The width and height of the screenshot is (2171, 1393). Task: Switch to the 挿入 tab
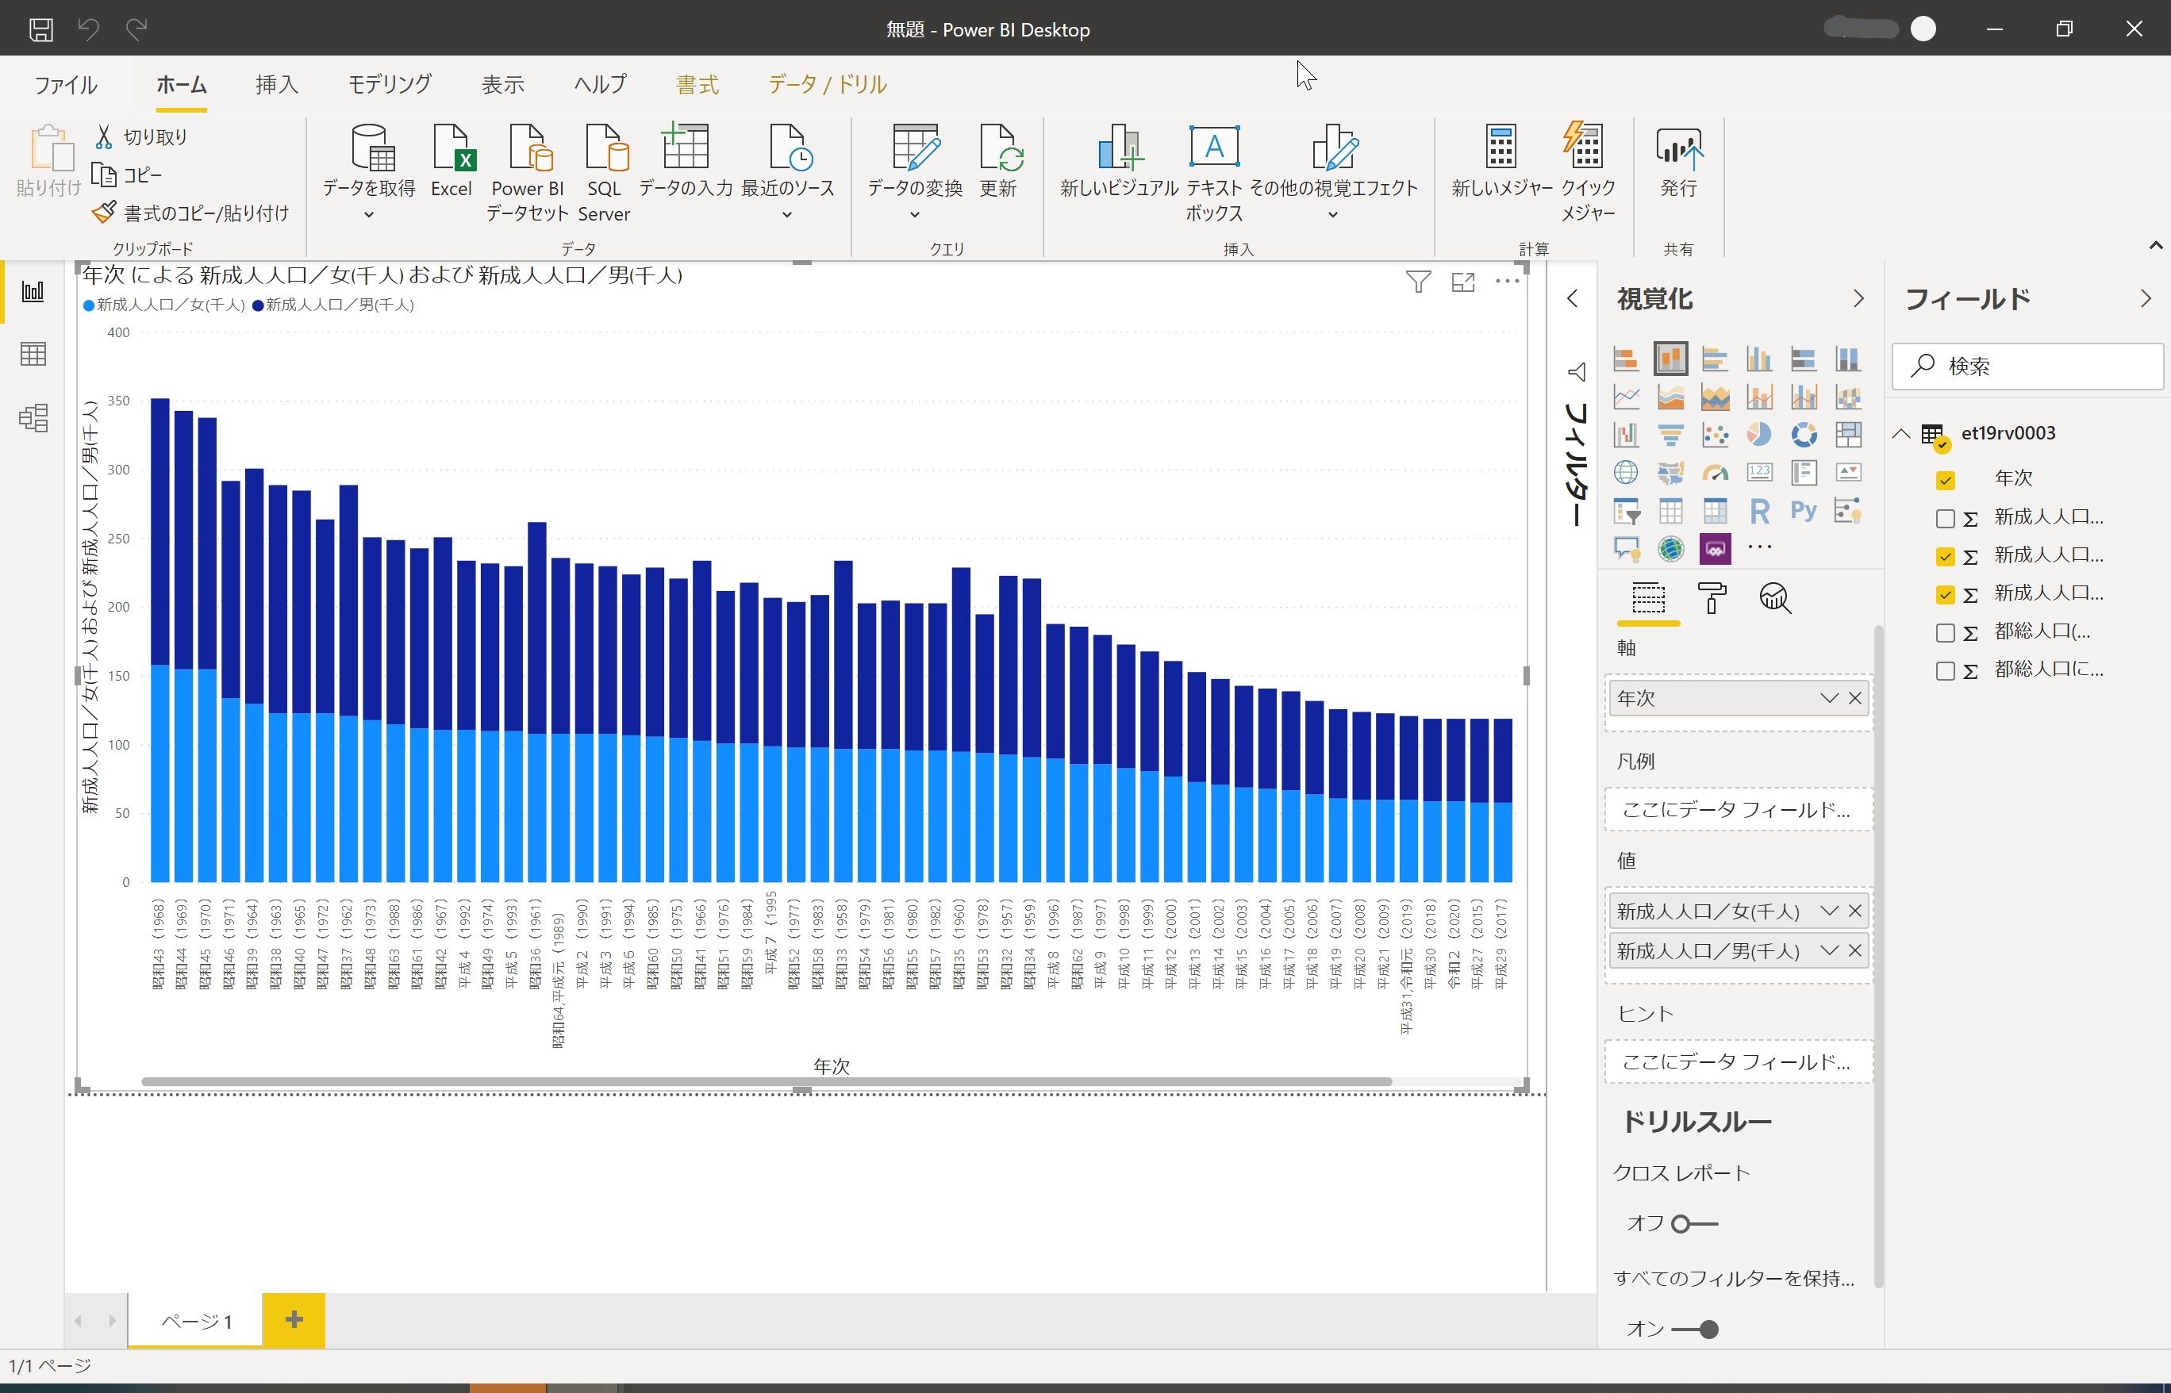[x=277, y=85]
